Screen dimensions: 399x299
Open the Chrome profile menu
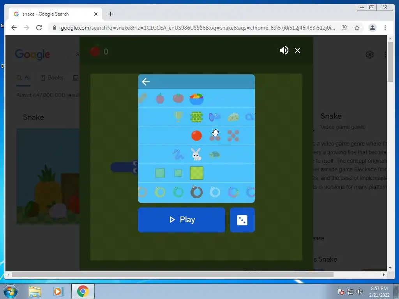pos(372,28)
